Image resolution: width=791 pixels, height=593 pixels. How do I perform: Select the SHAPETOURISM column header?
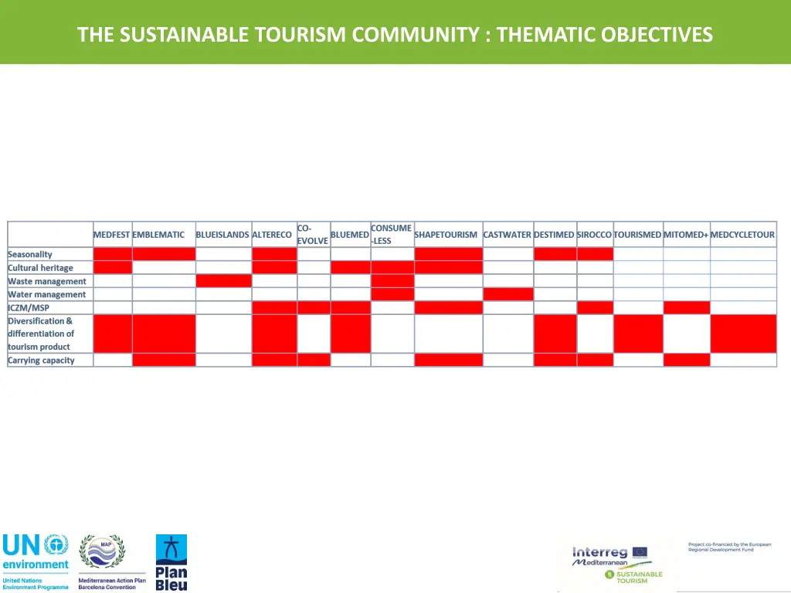click(x=446, y=235)
